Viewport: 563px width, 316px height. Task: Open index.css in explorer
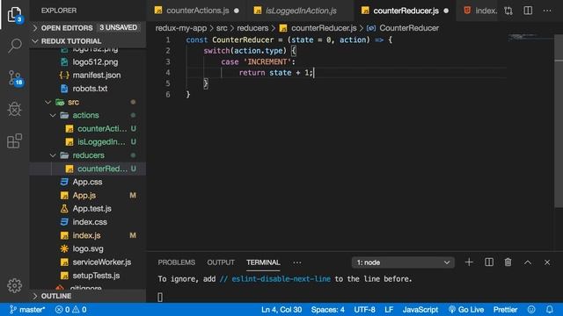pyautogui.click(x=88, y=222)
